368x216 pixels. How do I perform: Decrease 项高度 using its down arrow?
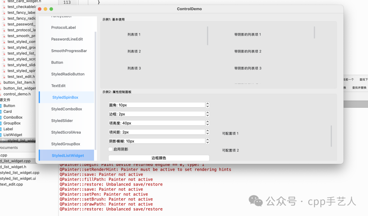coord(207,124)
